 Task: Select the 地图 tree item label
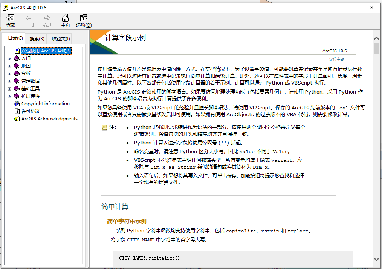click(x=26, y=66)
